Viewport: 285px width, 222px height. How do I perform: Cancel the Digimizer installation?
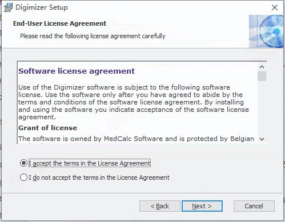coord(254,206)
